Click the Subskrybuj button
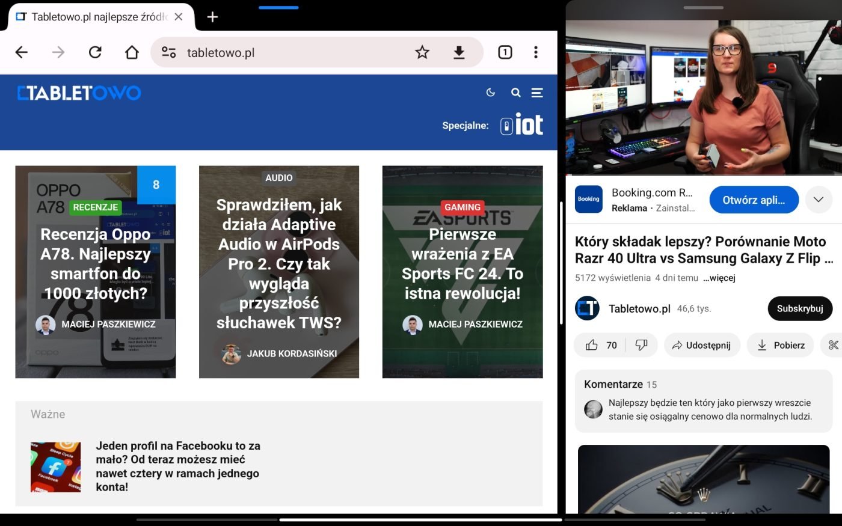 [800, 308]
